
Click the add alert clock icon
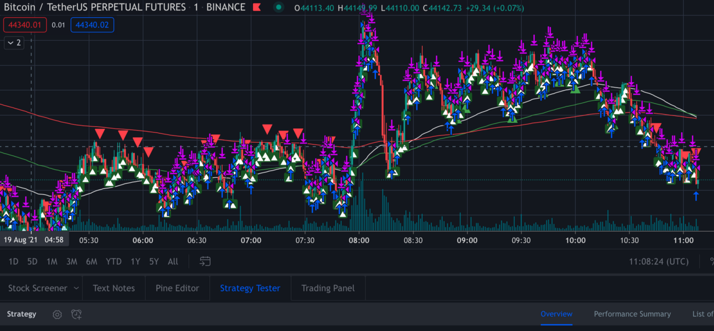point(77,314)
